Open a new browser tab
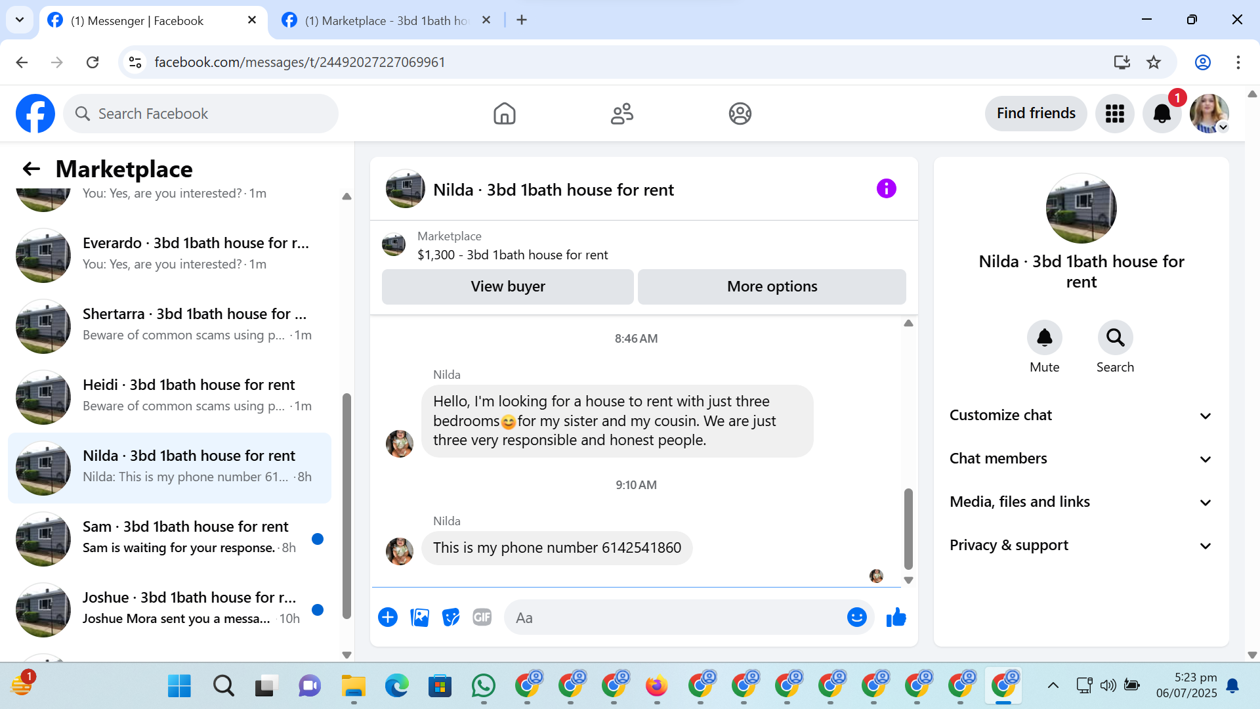Screen dimensions: 1260x709 point(522,20)
